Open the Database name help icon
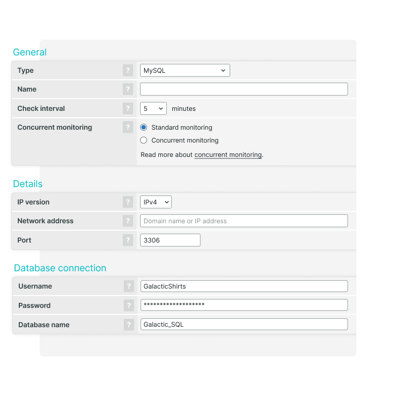396x396 pixels. pyautogui.click(x=129, y=325)
